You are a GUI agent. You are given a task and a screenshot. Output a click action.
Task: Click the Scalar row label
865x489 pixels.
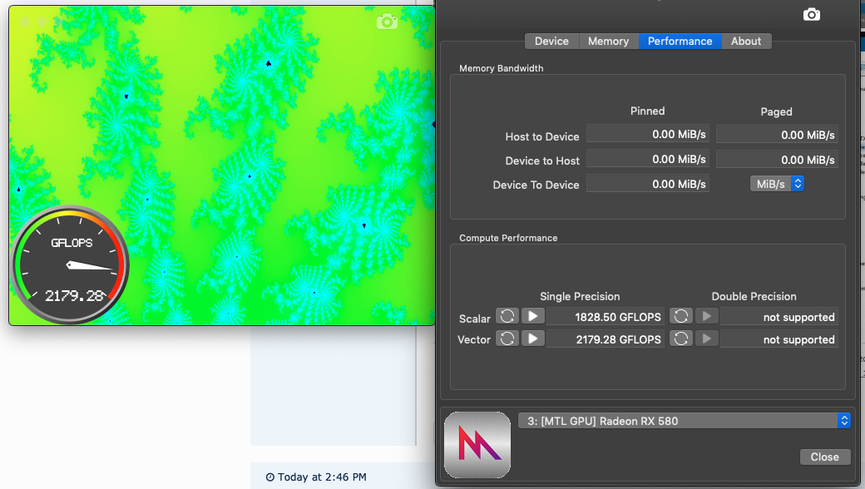(x=474, y=319)
